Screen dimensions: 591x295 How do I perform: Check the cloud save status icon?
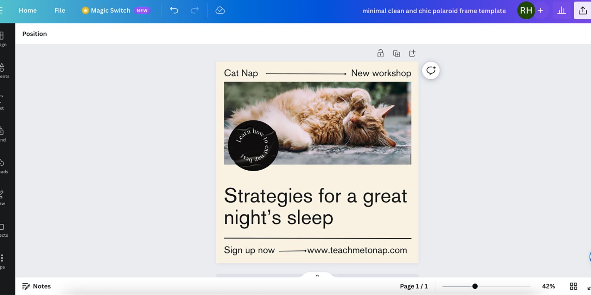coord(220,11)
